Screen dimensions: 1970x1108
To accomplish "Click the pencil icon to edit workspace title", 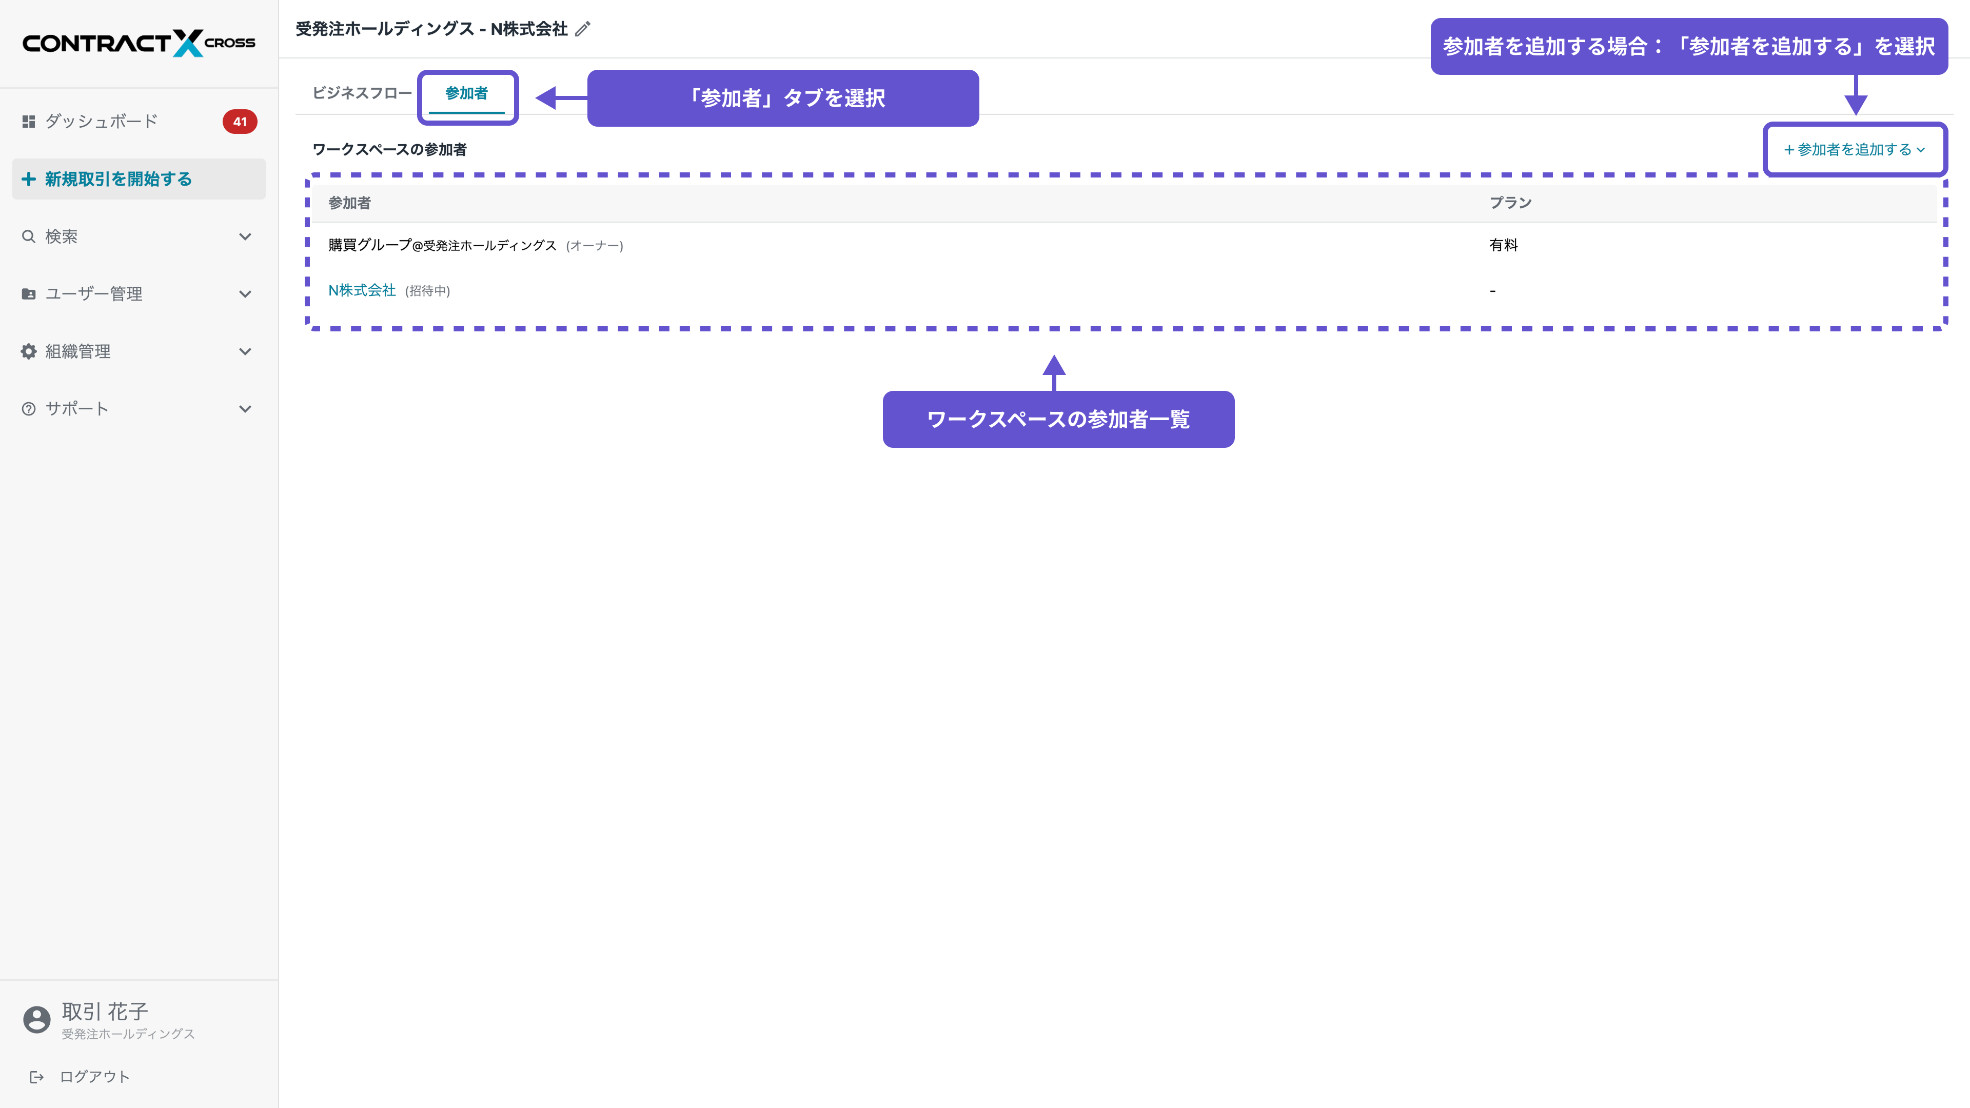I will [583, 29].
